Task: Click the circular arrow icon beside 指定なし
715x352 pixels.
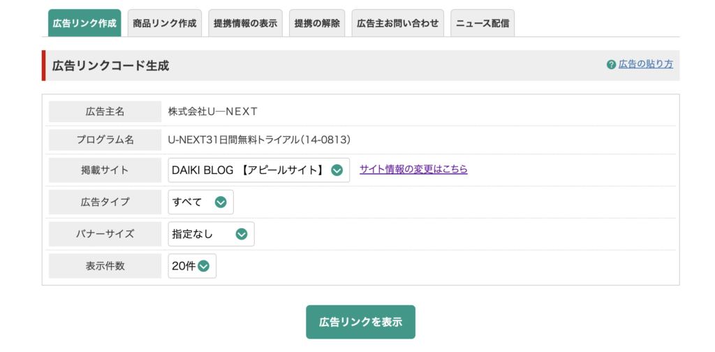Action: click(x=242, y=234)
